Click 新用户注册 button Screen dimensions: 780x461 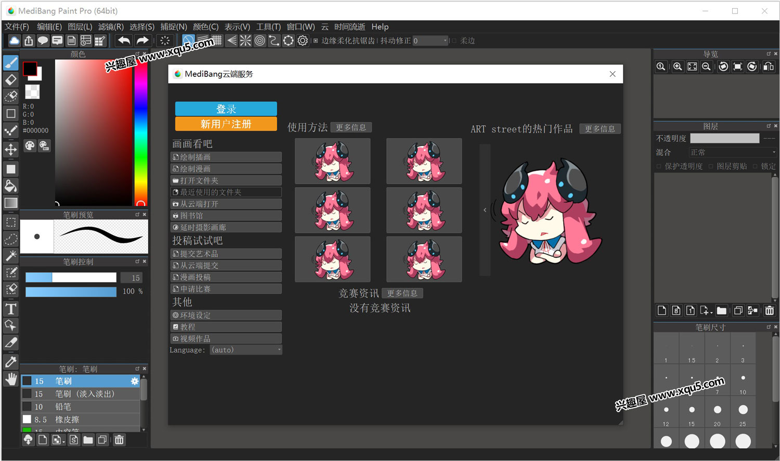(226, 124)
